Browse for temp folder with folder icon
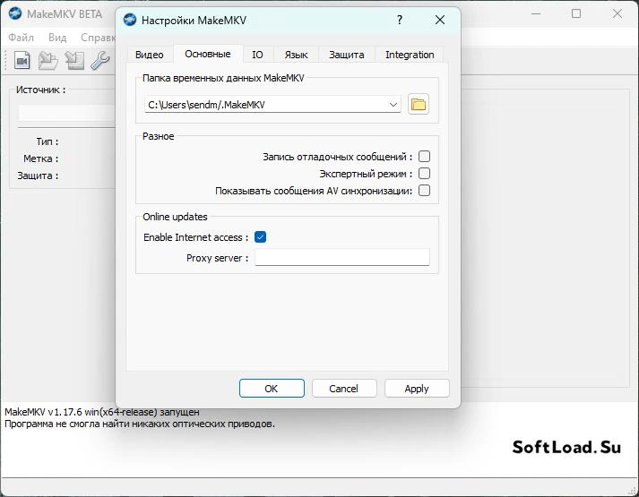 [419, 104]
